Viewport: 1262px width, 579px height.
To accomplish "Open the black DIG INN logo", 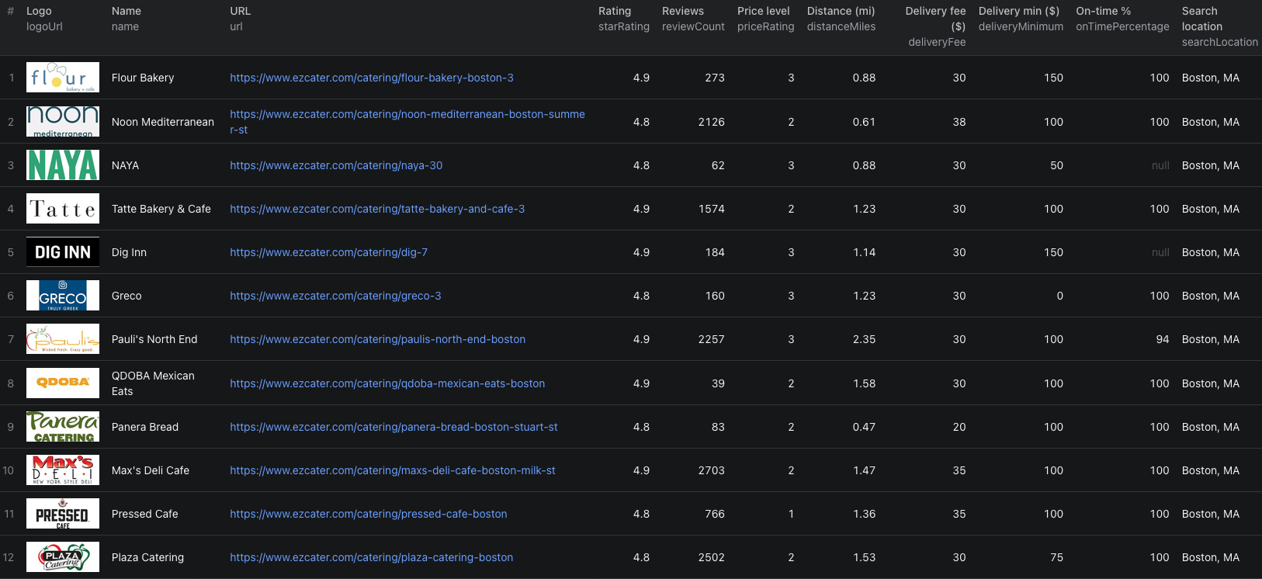I will tap(63, 252).
